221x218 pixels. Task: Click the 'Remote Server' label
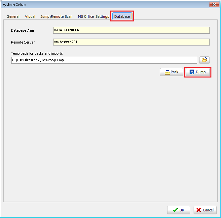pos(23,42)
